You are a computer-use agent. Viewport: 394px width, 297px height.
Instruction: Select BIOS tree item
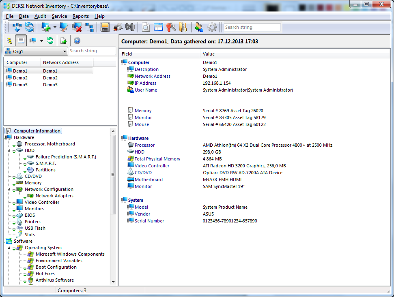click(30, 215)
